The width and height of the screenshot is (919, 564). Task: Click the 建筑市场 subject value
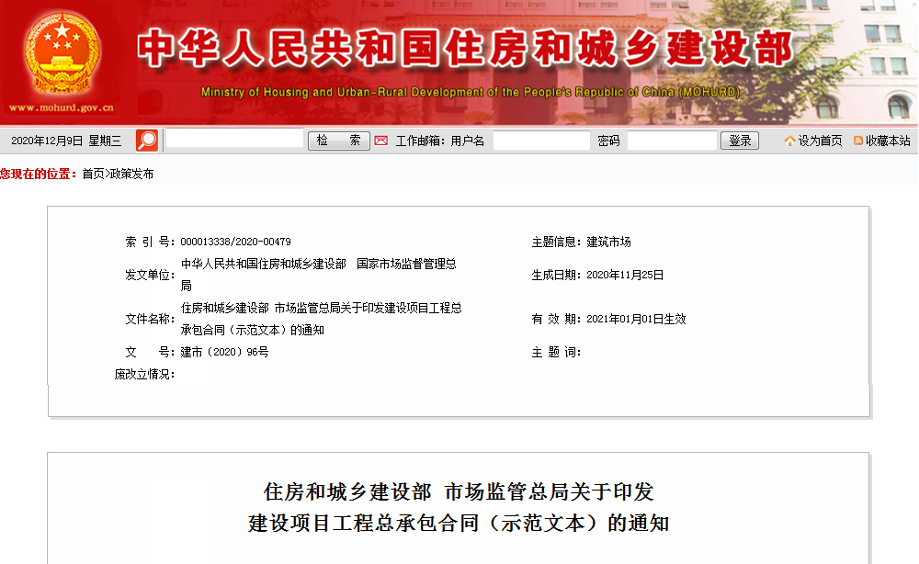pos(608,242)
